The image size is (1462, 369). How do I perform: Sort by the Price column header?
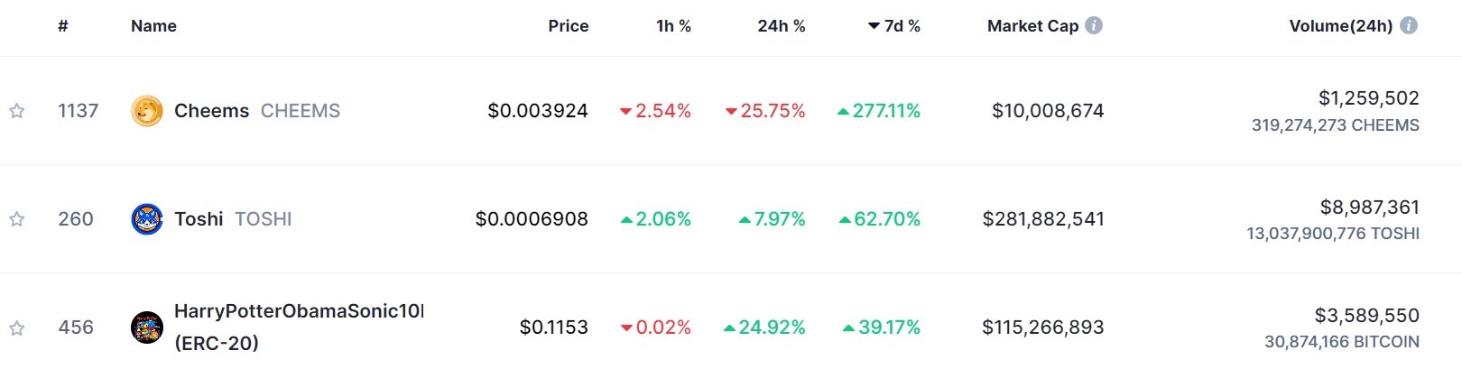569,26
